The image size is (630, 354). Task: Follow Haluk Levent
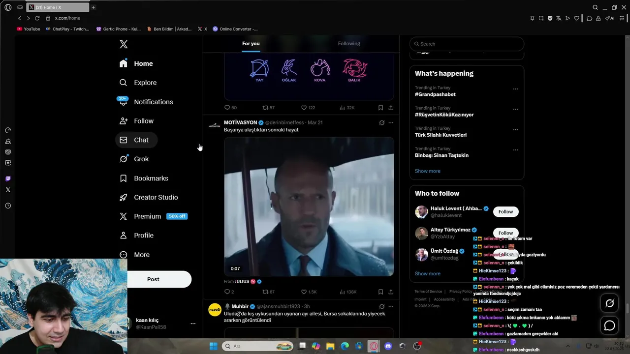point(505,211)
